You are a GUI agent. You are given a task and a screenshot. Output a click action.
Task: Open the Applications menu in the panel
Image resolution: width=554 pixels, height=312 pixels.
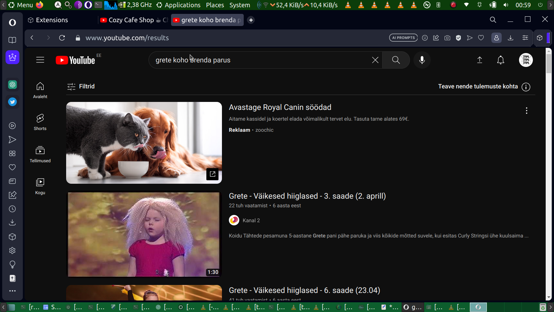(179, 5)
